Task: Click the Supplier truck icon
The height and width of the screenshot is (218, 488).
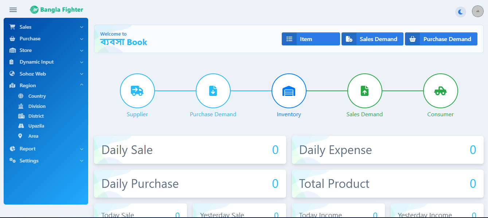Action: coord(137,91)
